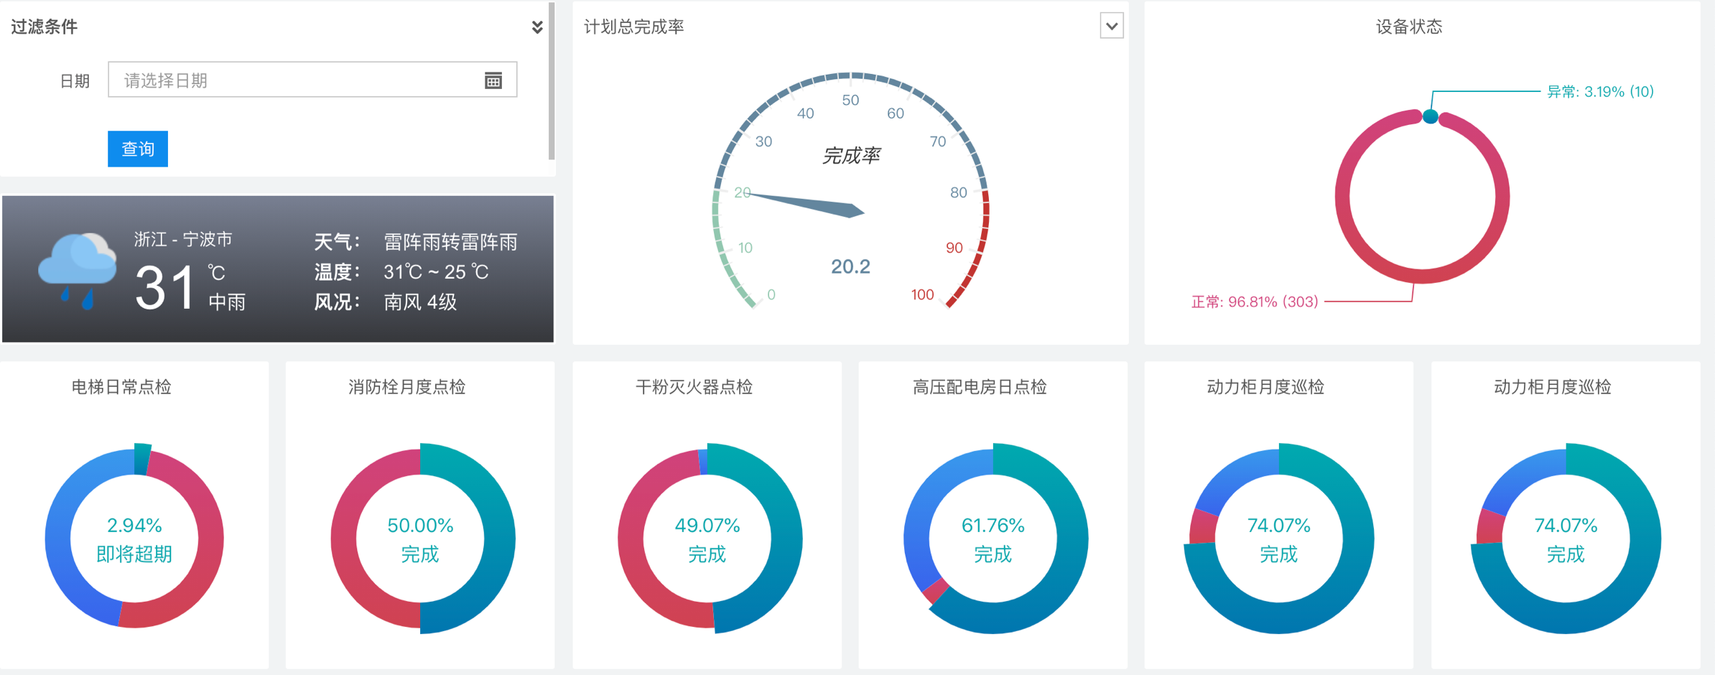Open the 计划总完成率 dropdown arrow
Image resolution: width=1715 pixels, height=675 pixels.
click(x=1112, y=27)
